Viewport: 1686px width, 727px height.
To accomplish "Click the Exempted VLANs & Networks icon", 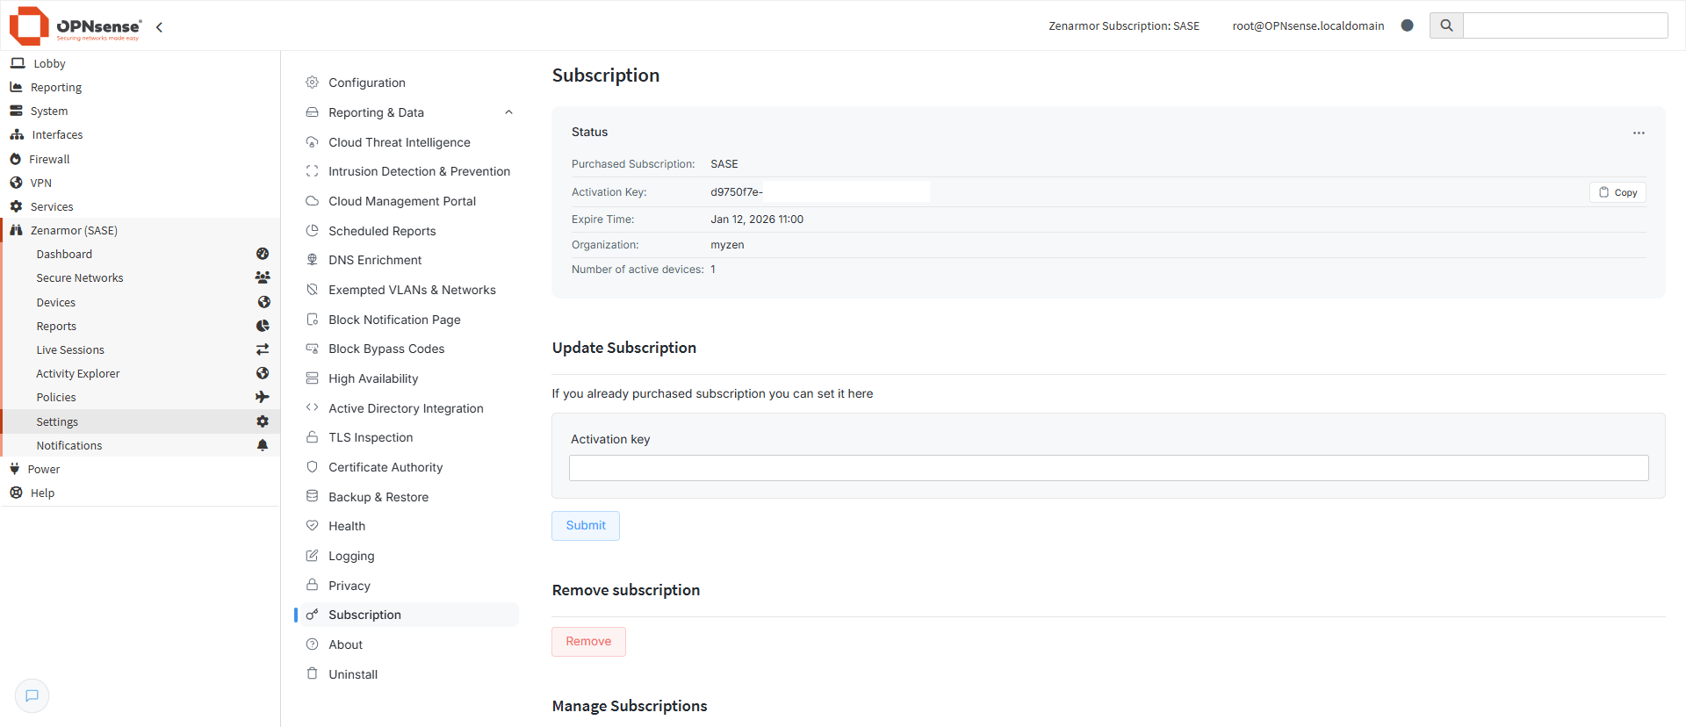I will 312,290.
